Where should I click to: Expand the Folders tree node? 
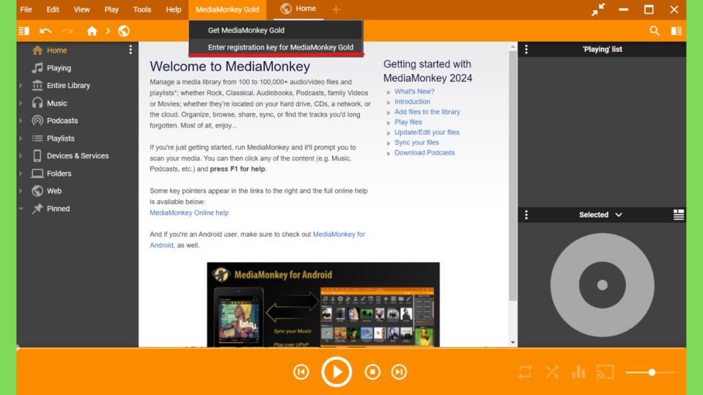[x=21, y=173]
